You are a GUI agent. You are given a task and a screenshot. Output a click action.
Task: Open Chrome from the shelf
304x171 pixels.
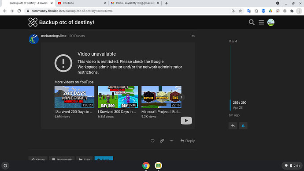[x=146, y=166]
